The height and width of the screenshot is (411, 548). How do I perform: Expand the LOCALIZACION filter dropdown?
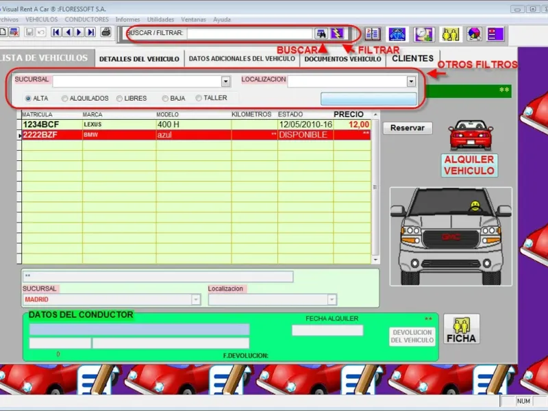(x=411, y=82)
